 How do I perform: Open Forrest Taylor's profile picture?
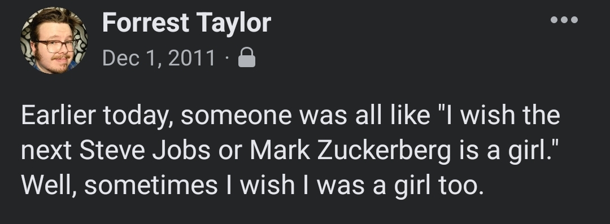54,40
